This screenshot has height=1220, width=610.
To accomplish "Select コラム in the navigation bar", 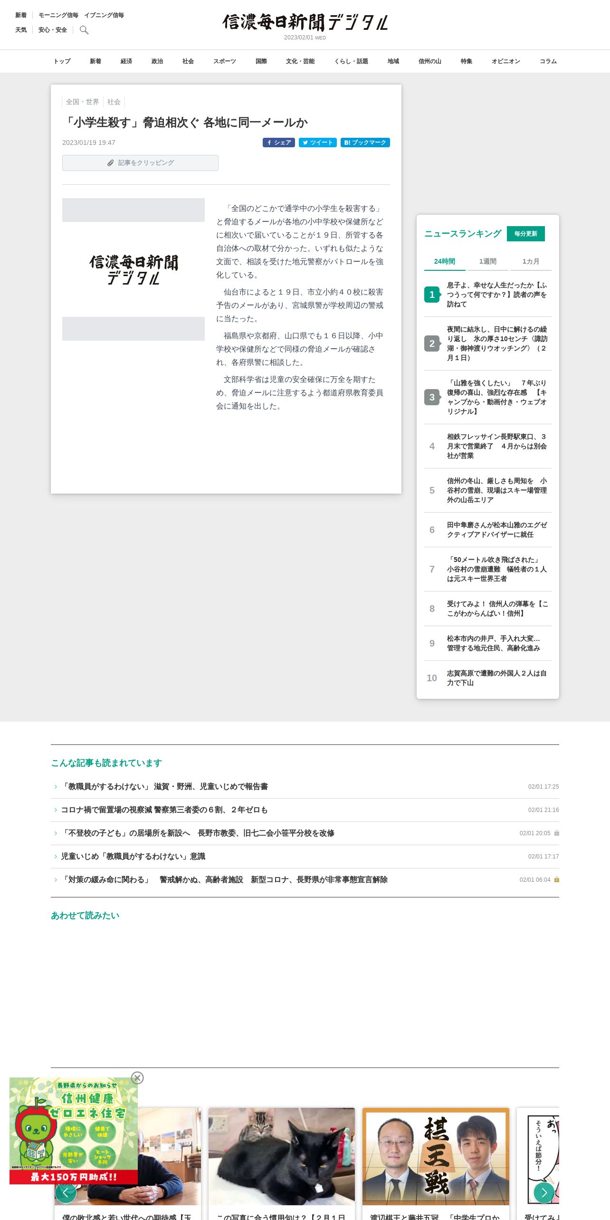I will click(x=548, y=61).
